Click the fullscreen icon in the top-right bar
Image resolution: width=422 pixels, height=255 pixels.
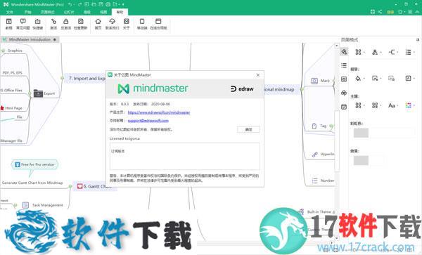click(373, 11)
